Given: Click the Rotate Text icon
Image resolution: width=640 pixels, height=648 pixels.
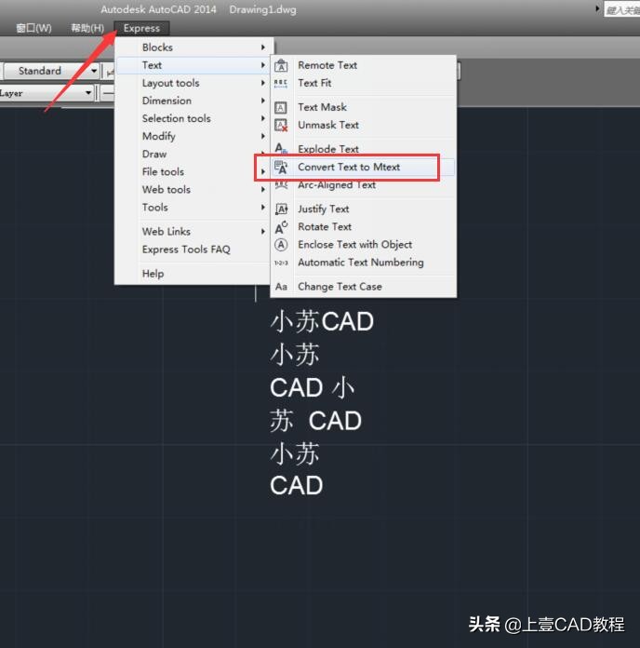Looking at the screenshot, I should [x=281, y=227].
